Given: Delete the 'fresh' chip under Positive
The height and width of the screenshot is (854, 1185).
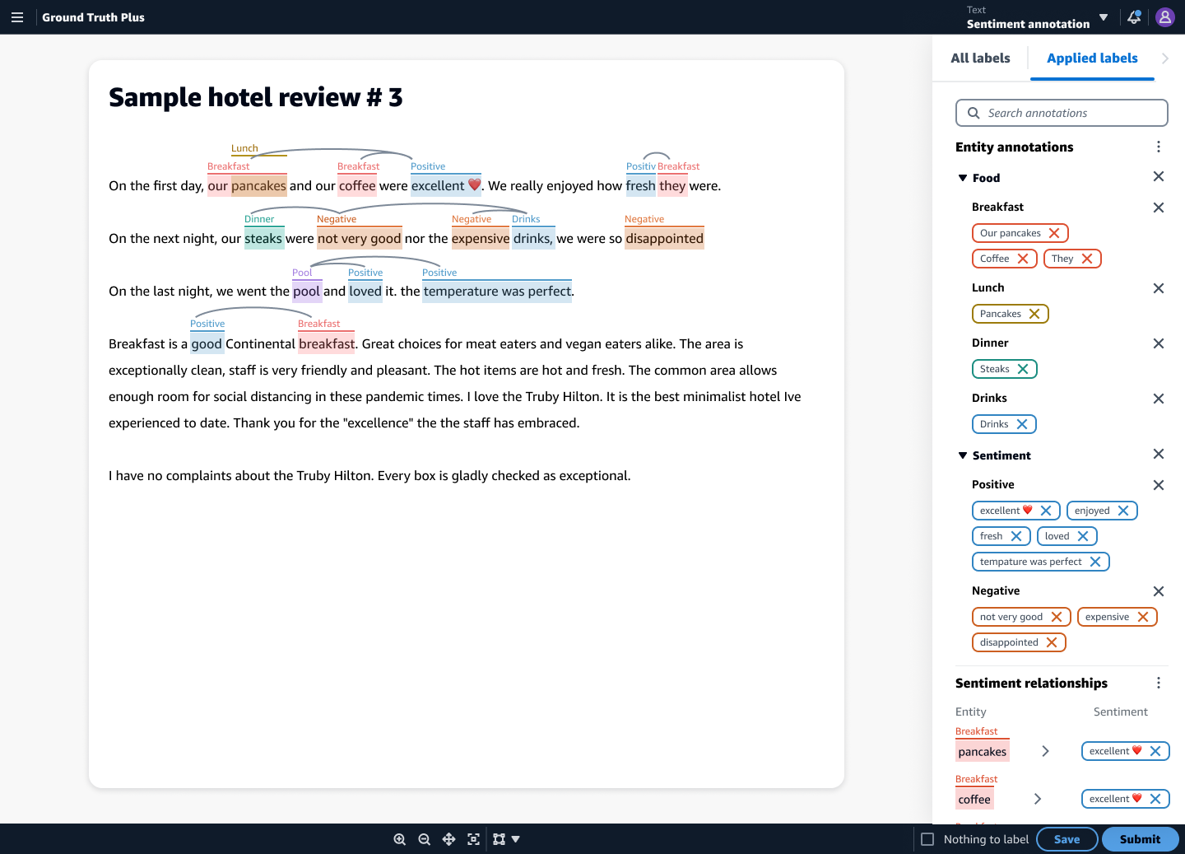Looking at the screenshot, I should 1016,536.
